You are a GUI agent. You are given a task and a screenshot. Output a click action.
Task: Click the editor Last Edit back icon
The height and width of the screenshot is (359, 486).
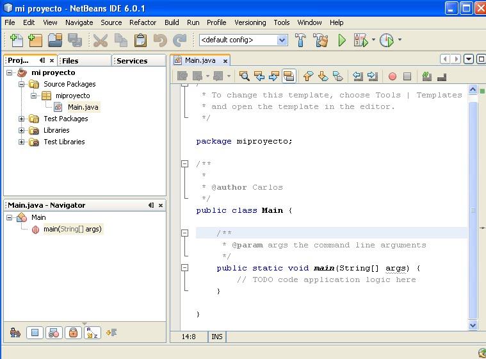182,76
